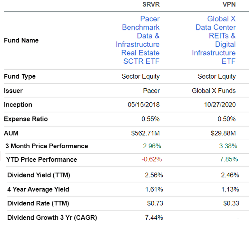
Task: Select the 2.46% dividend yield value
Action: point(230,175)
